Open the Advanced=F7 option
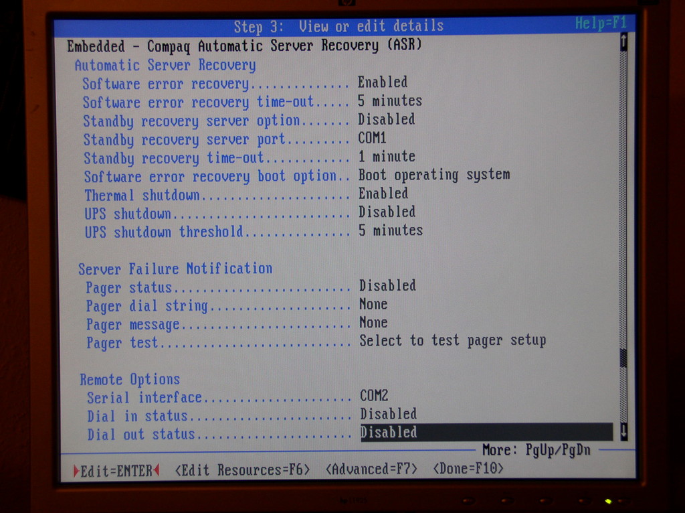Screen dimensions: 685x513 (x=371, y=469)
